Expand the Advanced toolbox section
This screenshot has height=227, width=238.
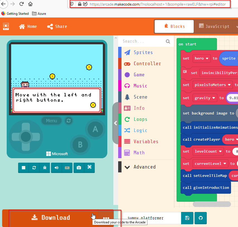(x=146, y=167)
